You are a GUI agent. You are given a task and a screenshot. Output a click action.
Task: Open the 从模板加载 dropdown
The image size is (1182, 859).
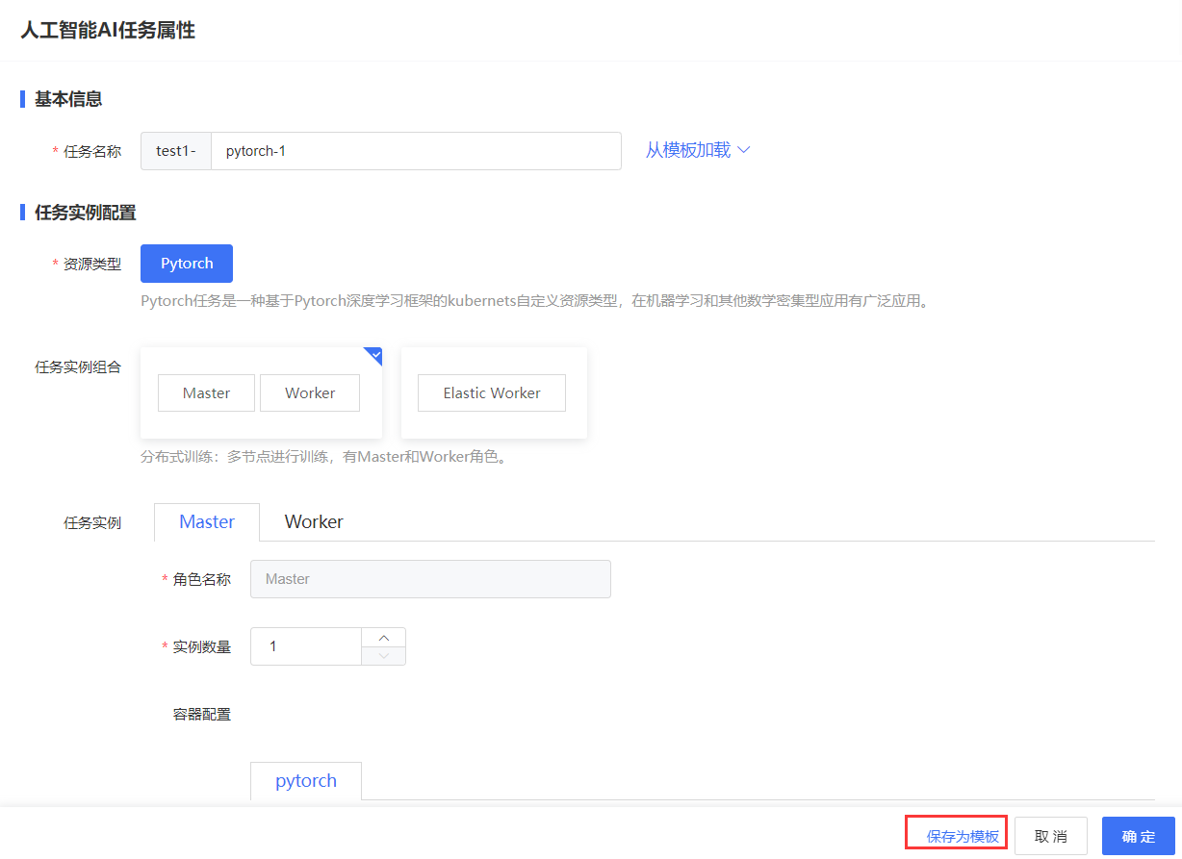click(698, 150)
